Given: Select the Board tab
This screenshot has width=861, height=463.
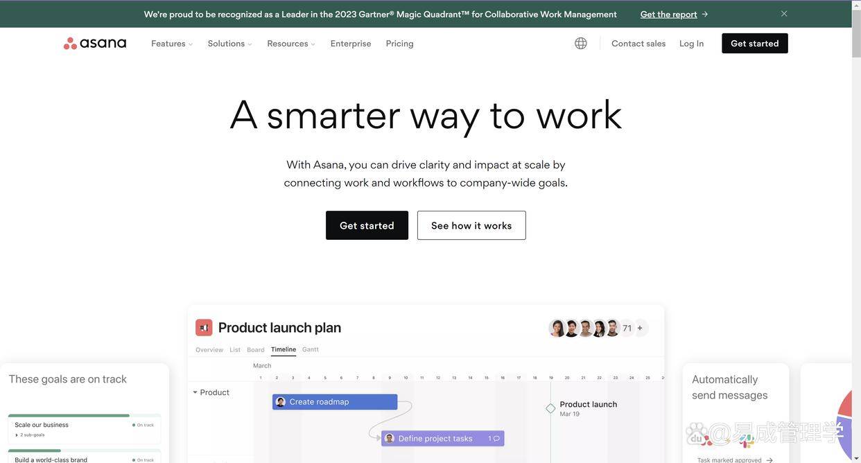Looking at the screenshot, I should point(256,350).
